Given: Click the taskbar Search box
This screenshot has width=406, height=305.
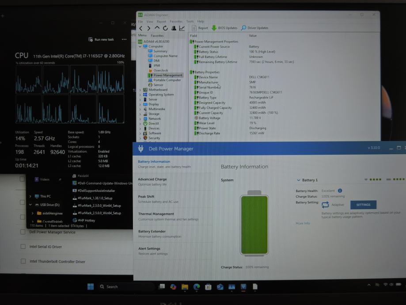Looking at the screenshot, I should click(126, 286).
